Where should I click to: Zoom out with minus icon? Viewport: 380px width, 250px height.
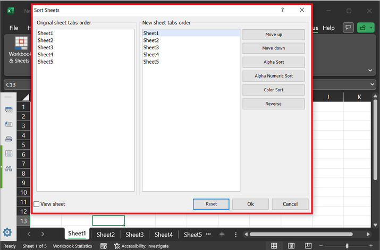321,246
